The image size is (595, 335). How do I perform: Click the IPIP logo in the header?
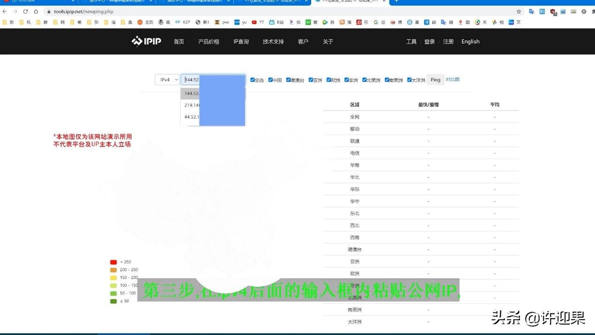coord(146,41)
